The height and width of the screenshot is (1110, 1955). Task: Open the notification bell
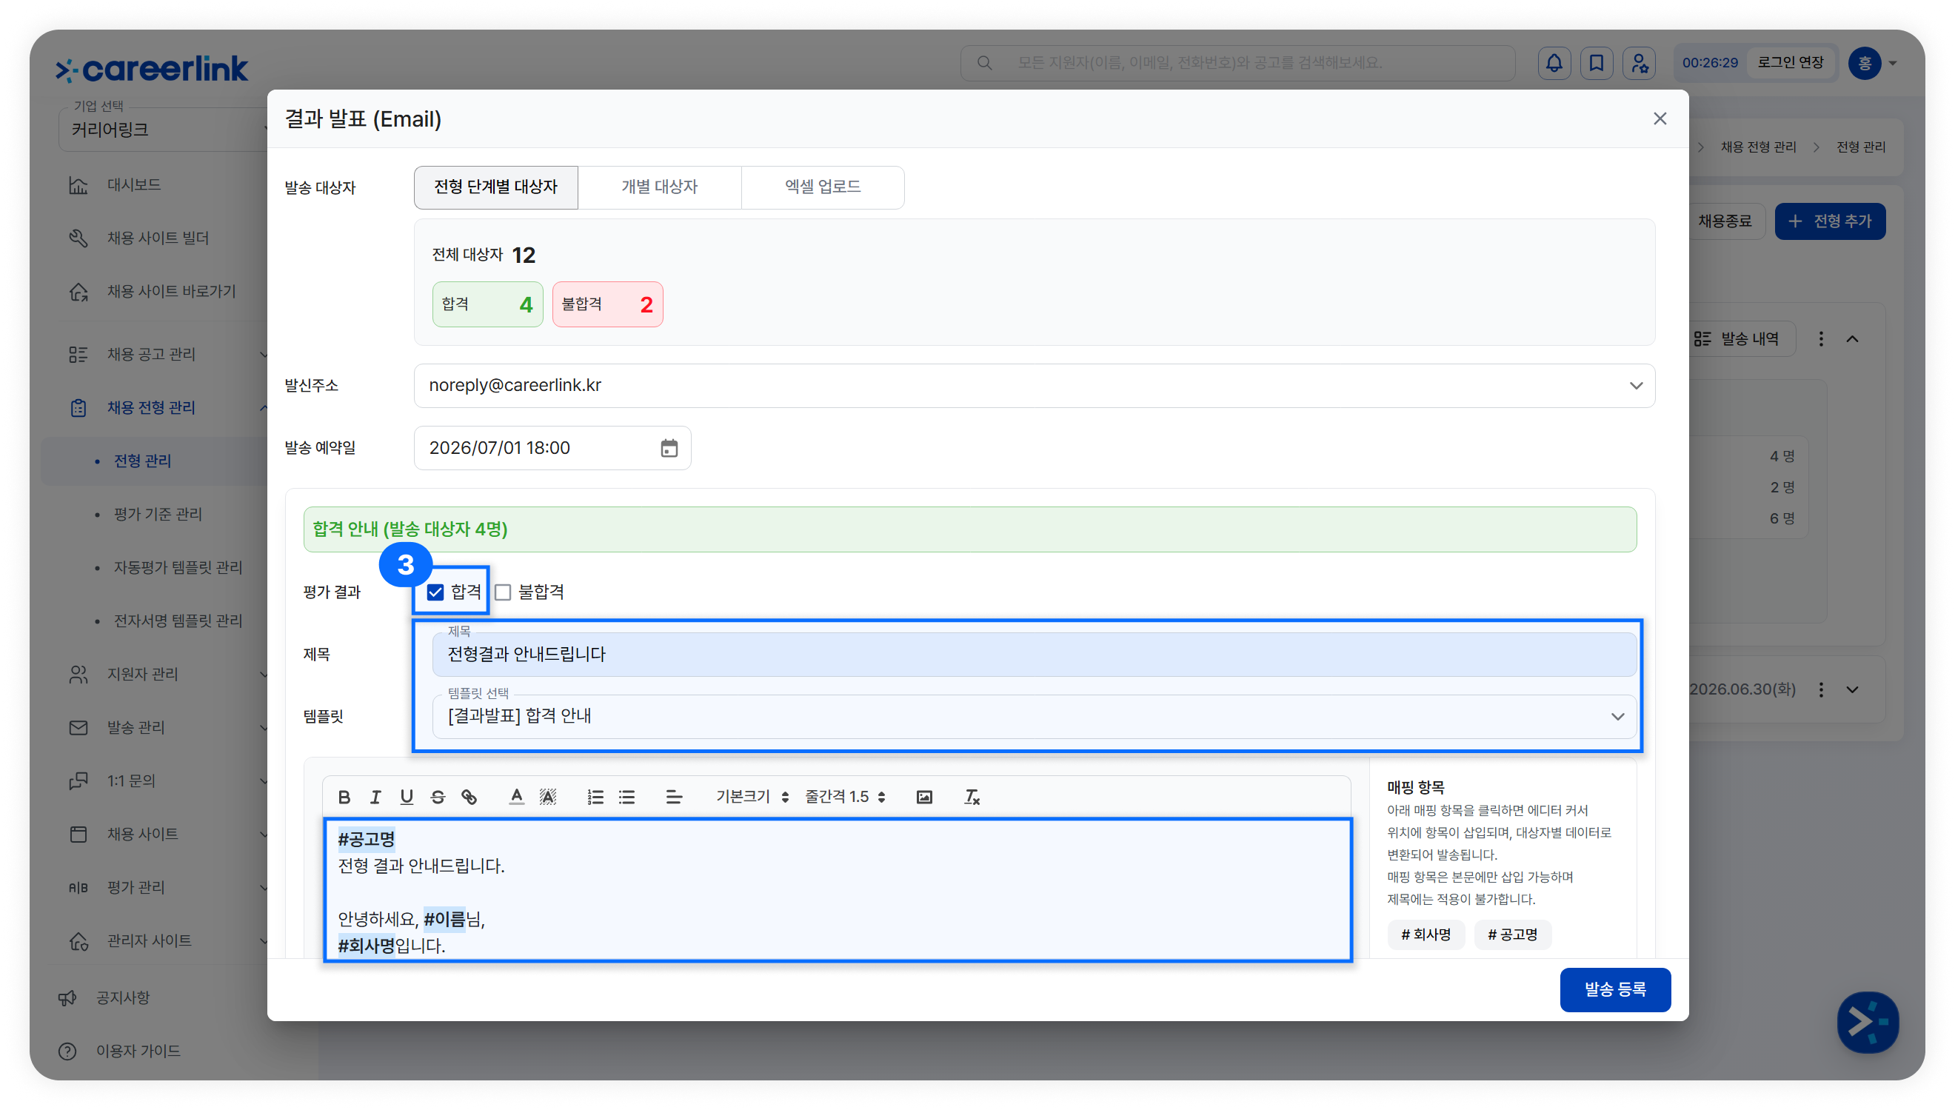pyautogui.click(x=1554, y=62)
